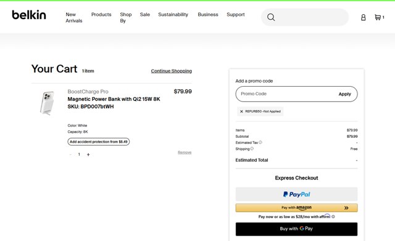The image size is (395, 241).
Task: Click the power bank product thumbnail
Action: tap(47, 103)
